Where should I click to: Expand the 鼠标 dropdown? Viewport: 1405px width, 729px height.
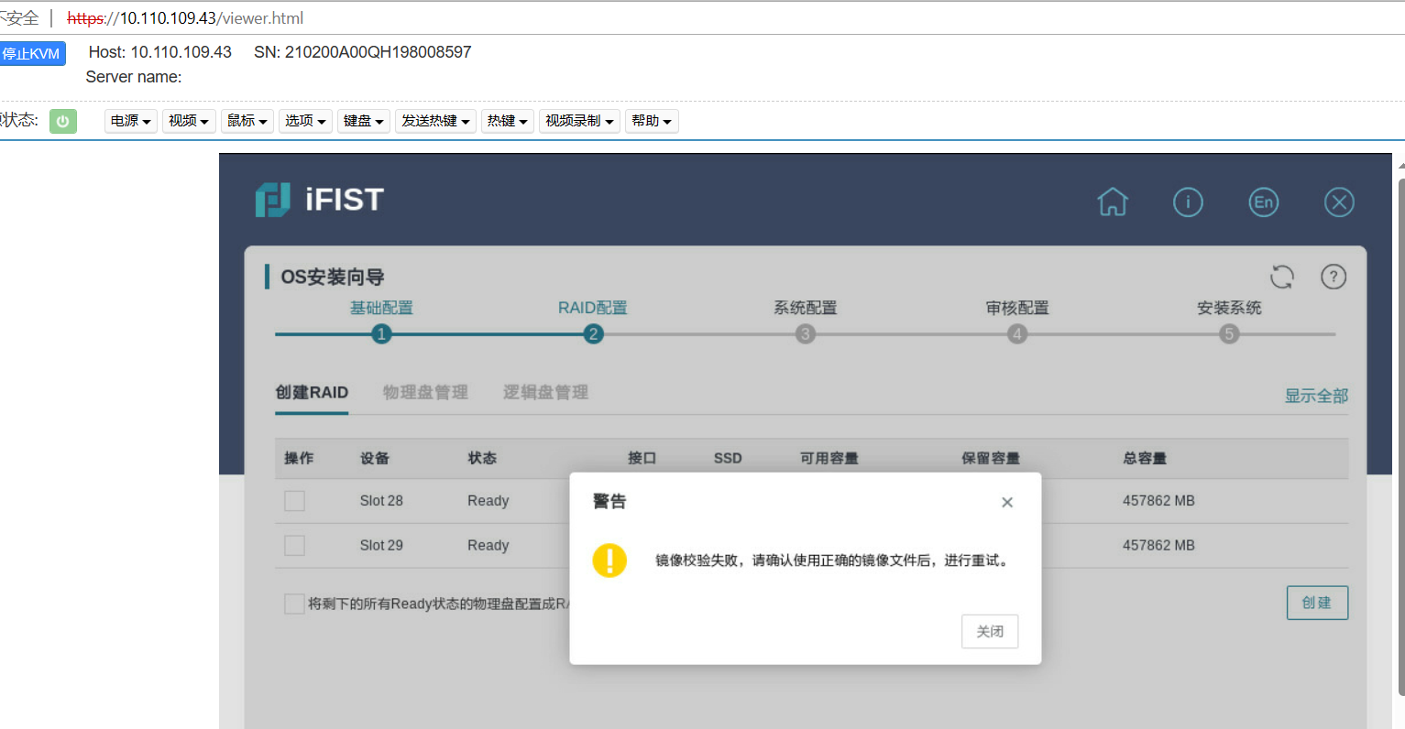(x=247, y=121)
